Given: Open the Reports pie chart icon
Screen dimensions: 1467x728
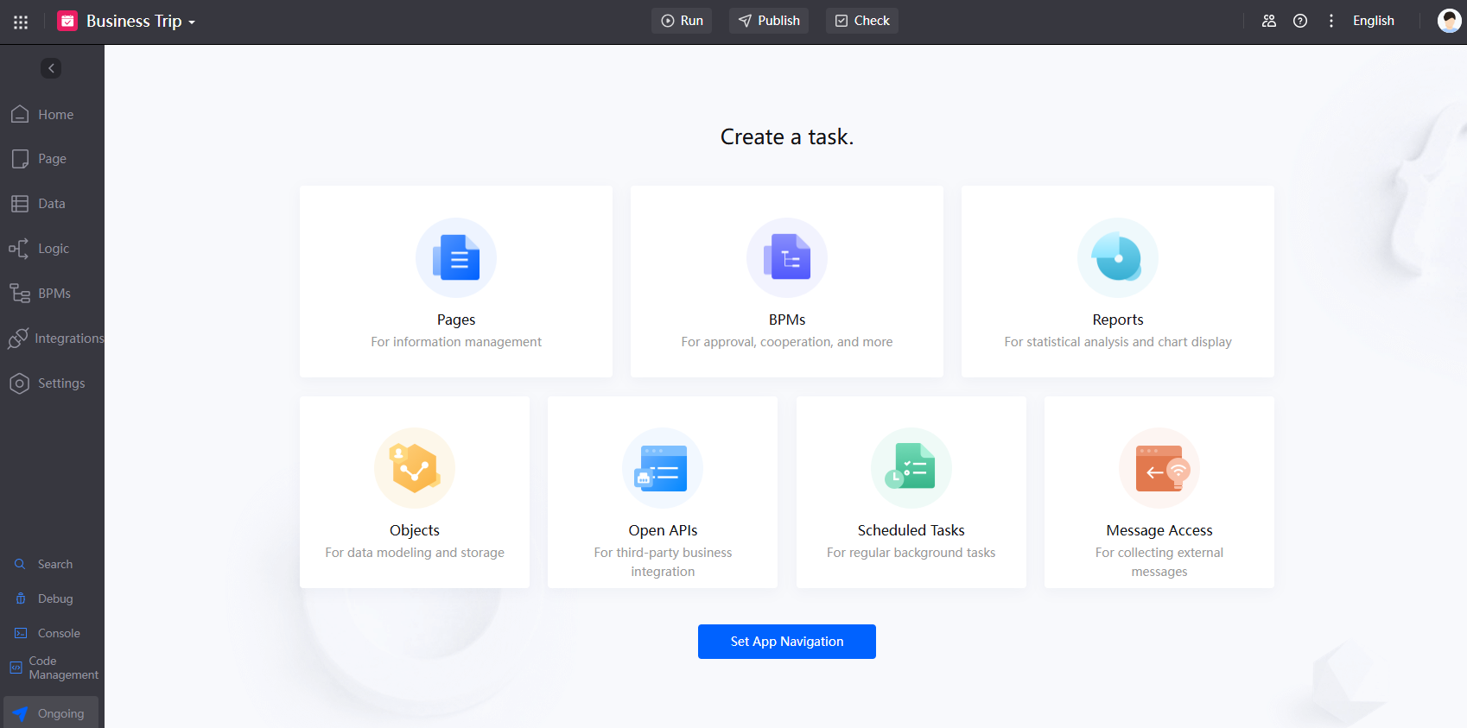Looking at the screenshot, I should (x=1117, y=257).
